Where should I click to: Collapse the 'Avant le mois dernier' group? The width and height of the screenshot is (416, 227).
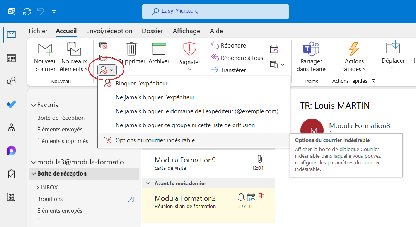(x=148, y=183)
